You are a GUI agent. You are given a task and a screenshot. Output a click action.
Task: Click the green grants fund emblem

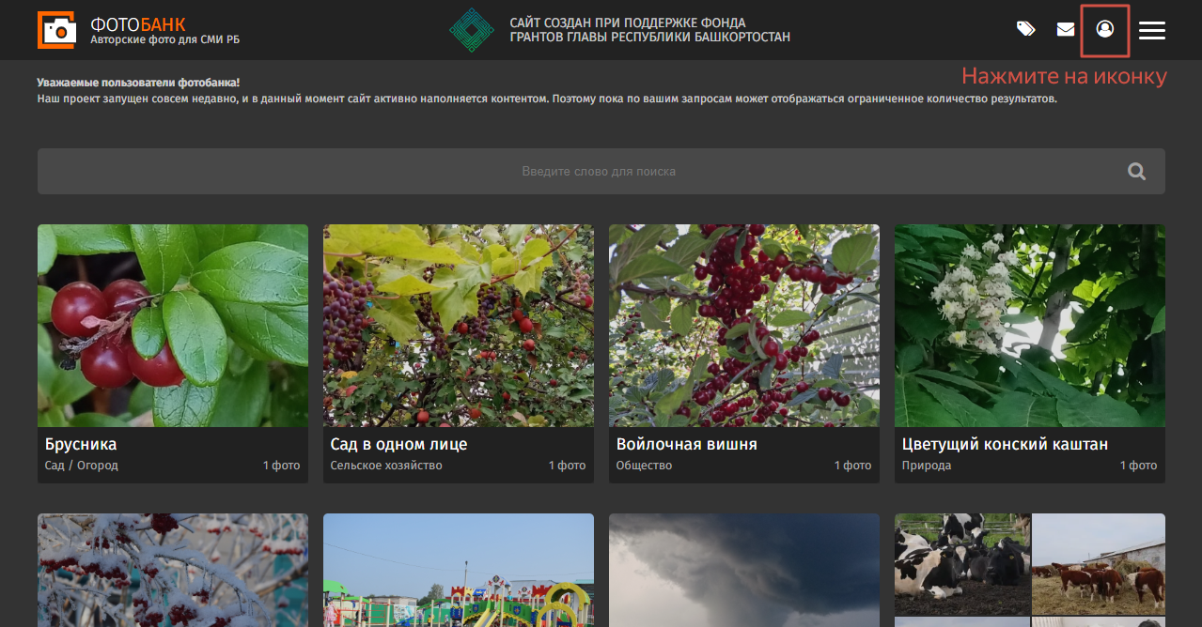(x=471, y=30)
